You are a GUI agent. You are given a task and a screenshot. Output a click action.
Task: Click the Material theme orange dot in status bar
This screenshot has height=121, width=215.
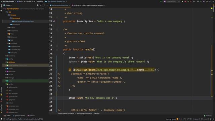[177, 119]
